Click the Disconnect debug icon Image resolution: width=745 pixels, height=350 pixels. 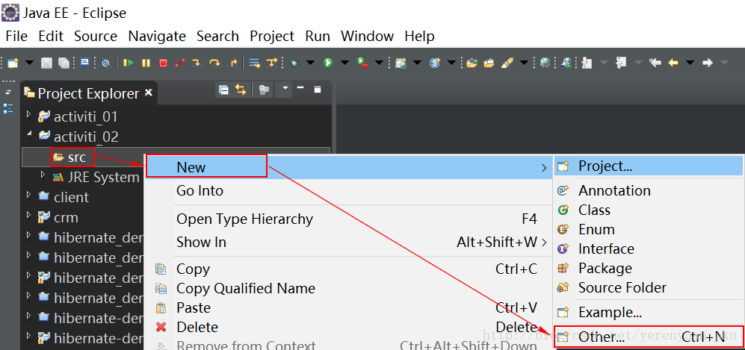(179, 63)
